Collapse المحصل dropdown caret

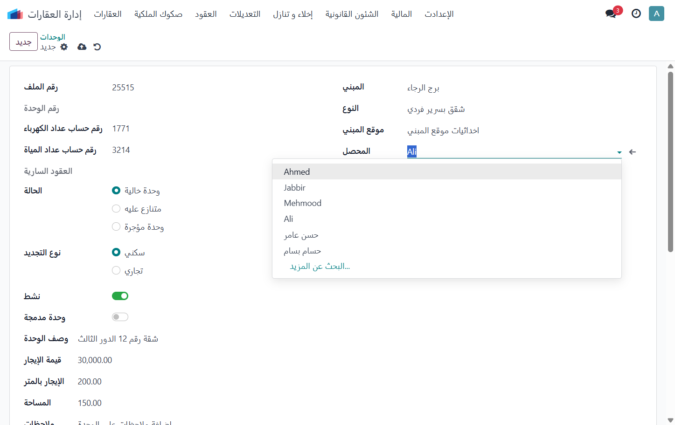(x=619, y=152)
